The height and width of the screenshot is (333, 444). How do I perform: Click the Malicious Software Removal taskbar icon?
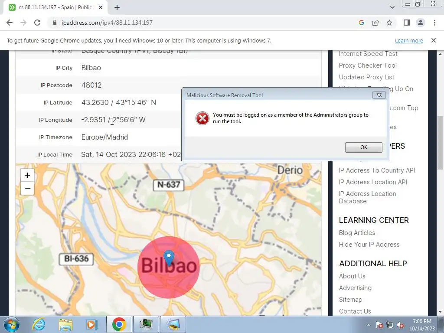[x=173, y=324]
